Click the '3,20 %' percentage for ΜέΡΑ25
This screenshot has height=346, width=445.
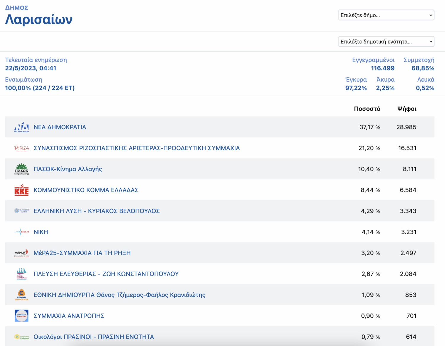[371, 253]
